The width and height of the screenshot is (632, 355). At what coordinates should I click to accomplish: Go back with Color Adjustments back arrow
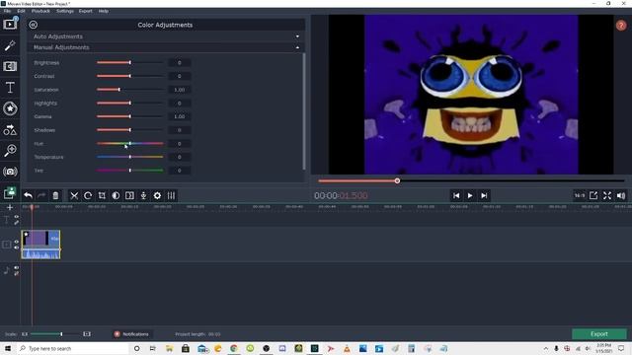tap(33, 25)
